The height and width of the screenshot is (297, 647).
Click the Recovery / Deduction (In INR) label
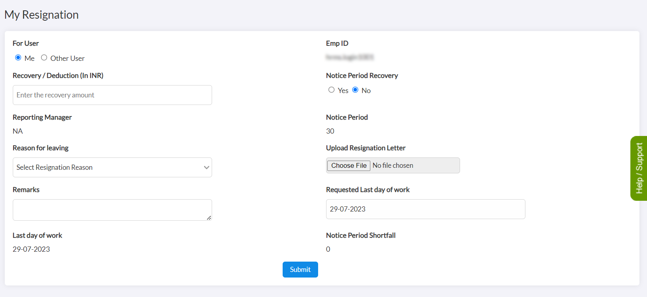click(x=58, y=76)
